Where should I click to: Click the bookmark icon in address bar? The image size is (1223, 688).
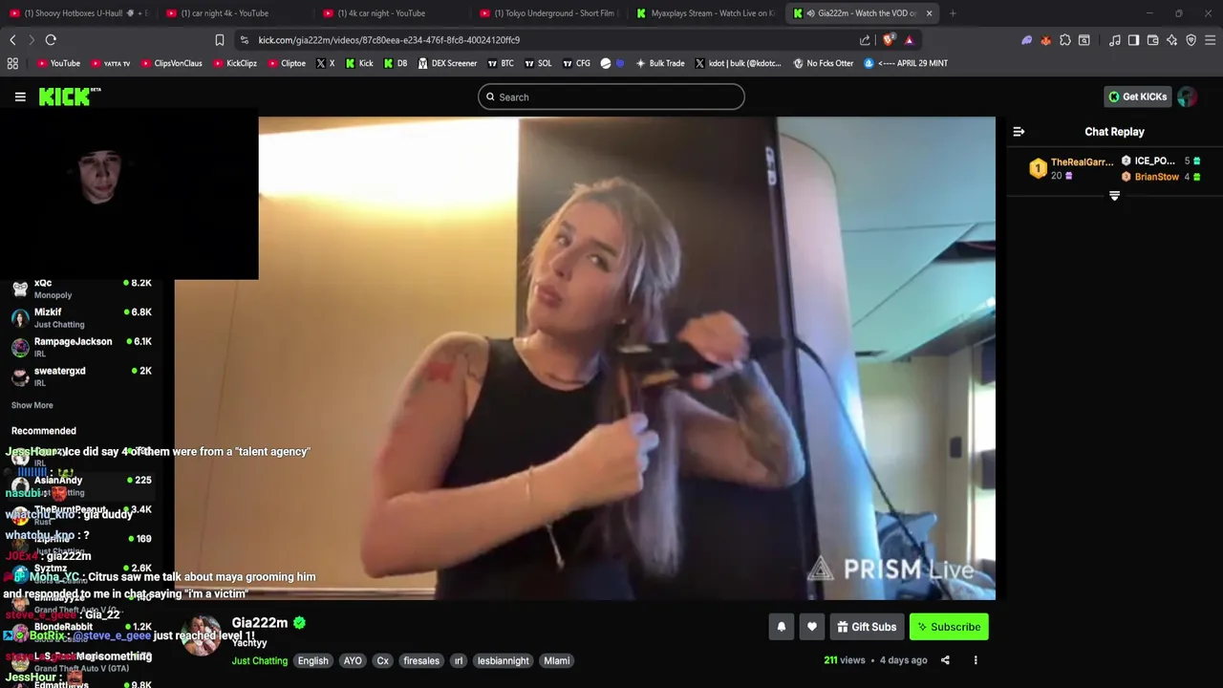220,40
